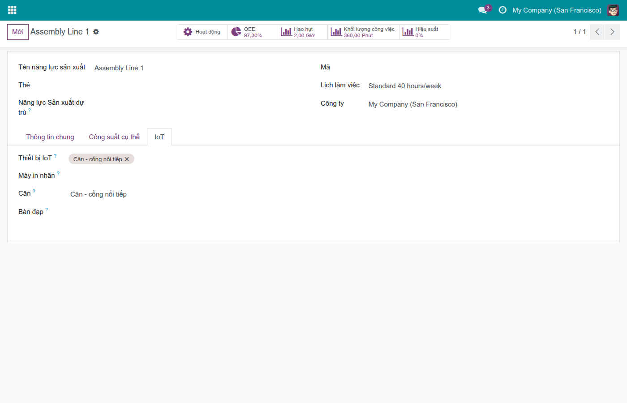This screenshot has height=403, width=627.
Task: Click the Hoạt động stat button
Action: pos(203,32)
